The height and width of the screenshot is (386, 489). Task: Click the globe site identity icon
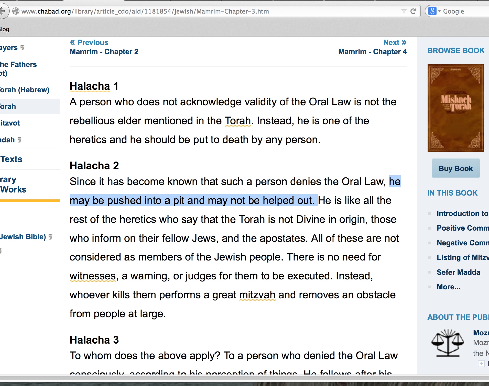point(16,11)
